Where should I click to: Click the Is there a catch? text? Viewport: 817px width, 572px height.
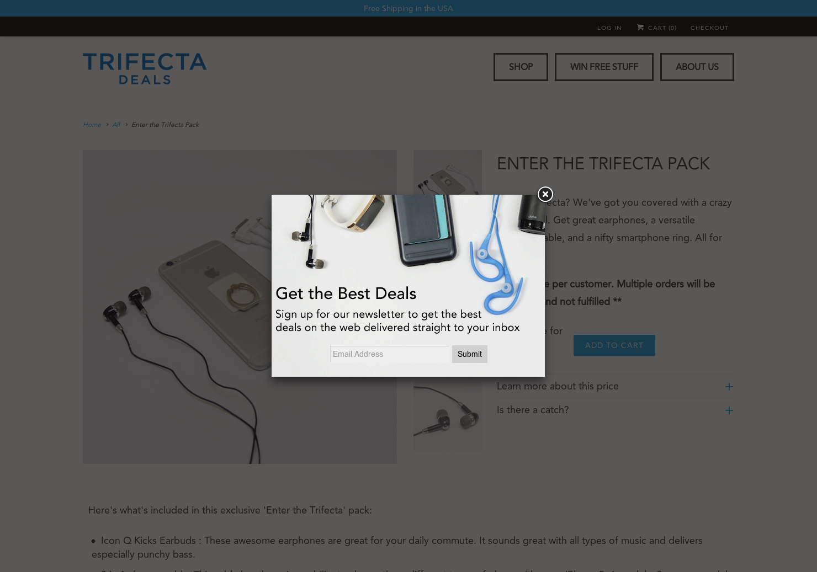click(x=533, y=410)
